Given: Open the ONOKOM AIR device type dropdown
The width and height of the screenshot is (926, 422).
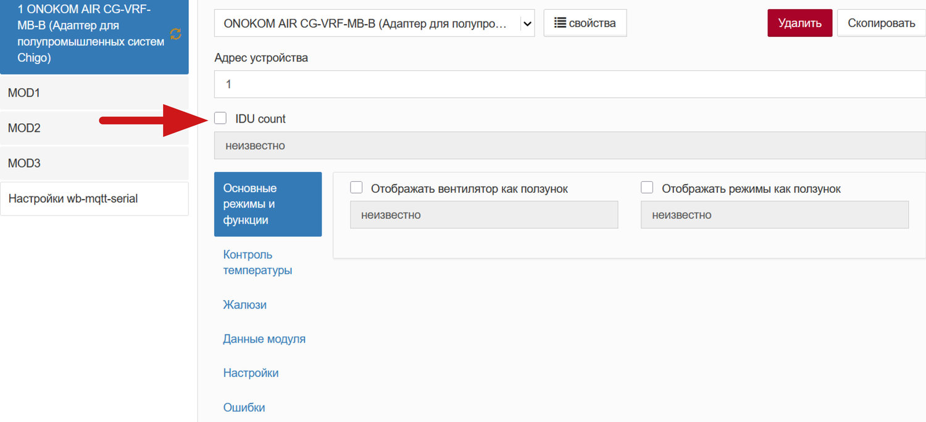Looking at the screenshot, I should point(367,23).
